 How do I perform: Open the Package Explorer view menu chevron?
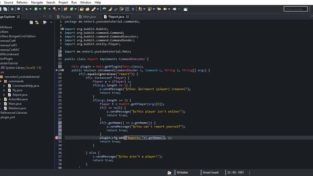pyautogui.click(x=51, y=22)
